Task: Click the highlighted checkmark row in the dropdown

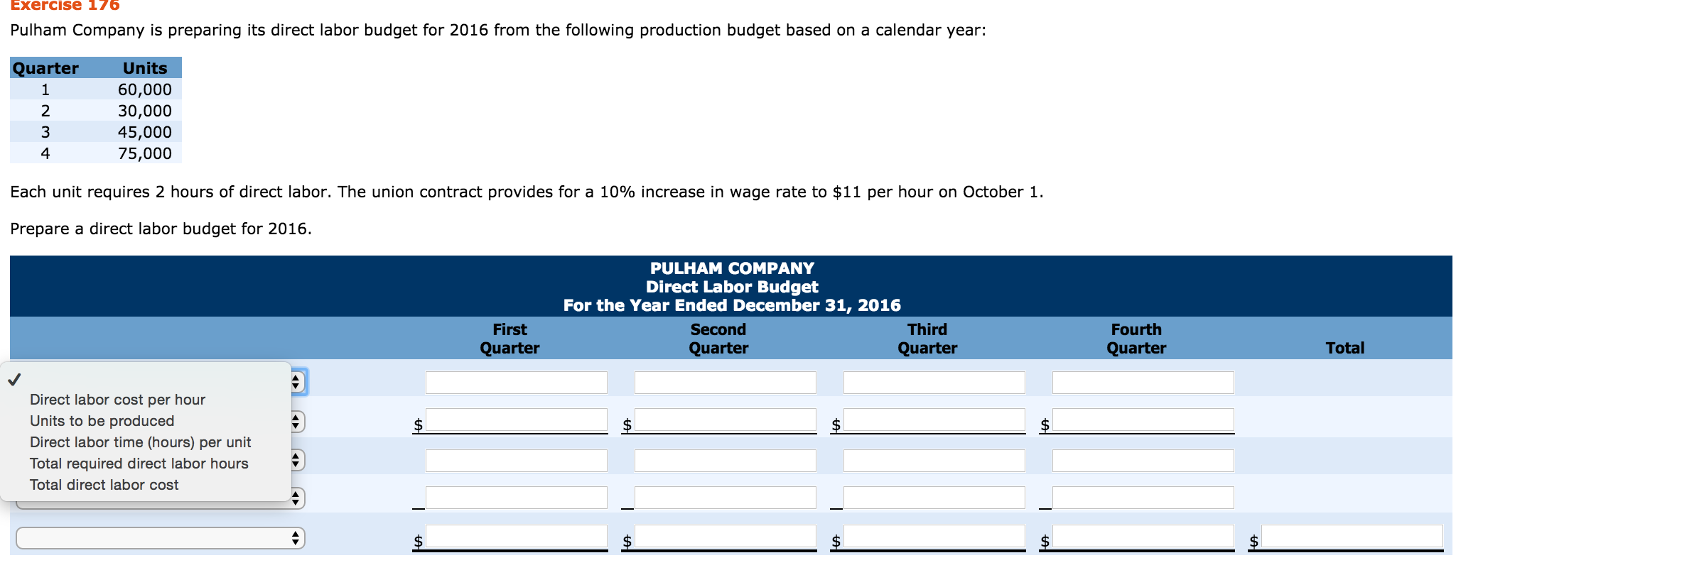Action: (x=14, y=380)
